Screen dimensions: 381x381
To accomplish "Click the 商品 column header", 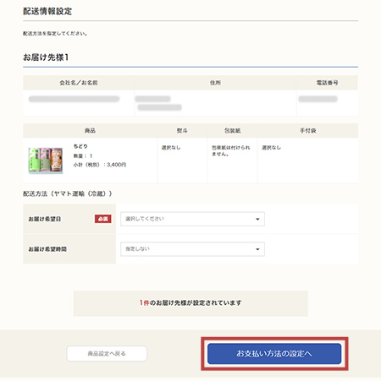I will tap(90, 130).
